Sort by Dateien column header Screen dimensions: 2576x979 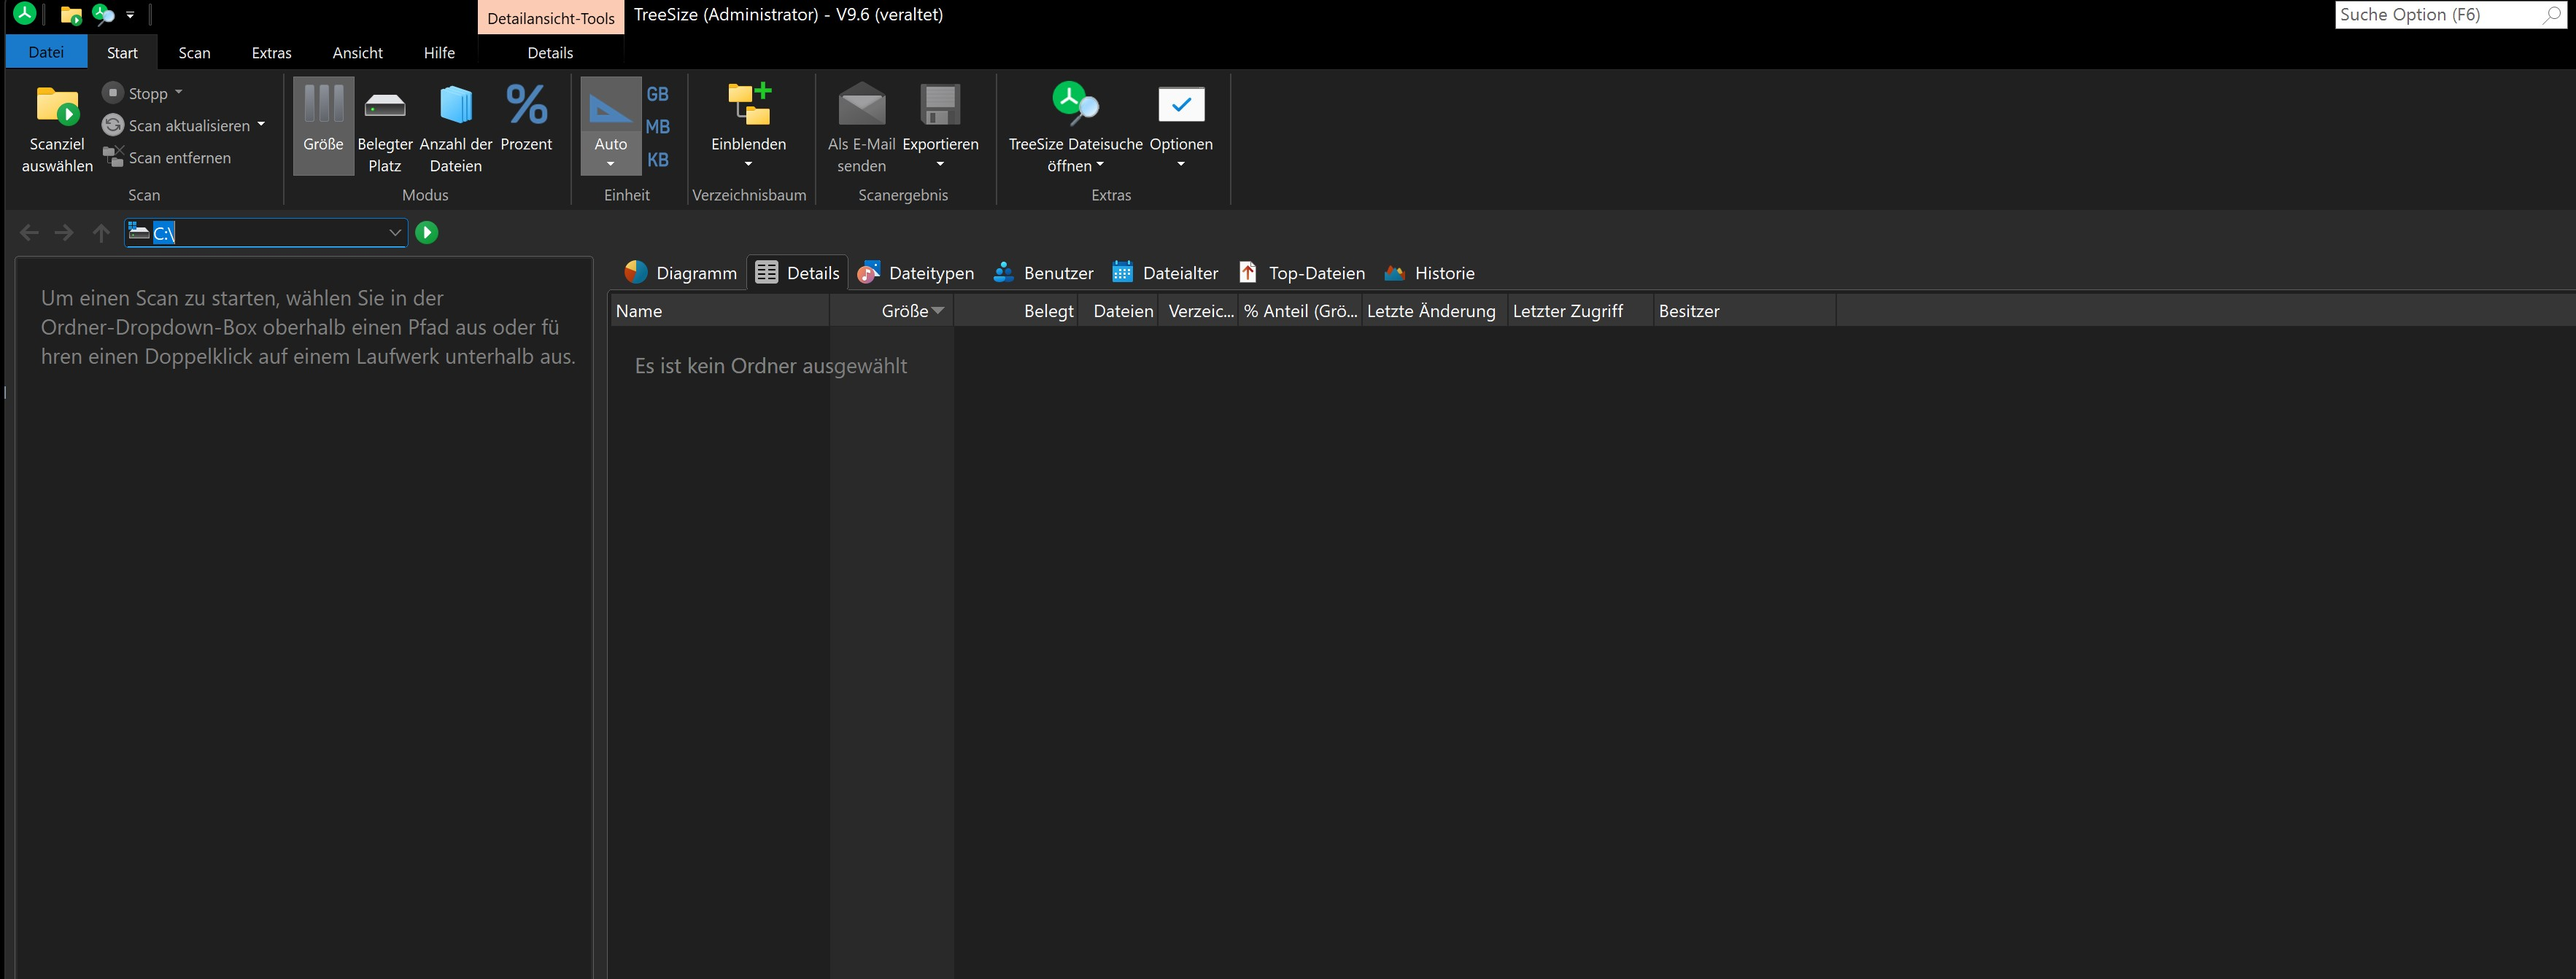tap(1118, 311)
